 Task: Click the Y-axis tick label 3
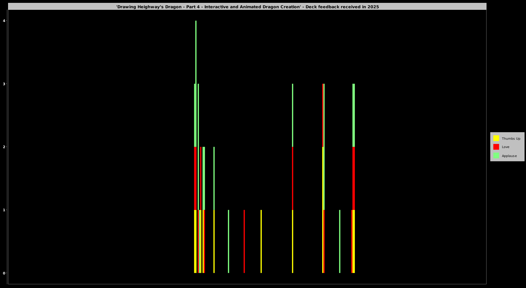point(4,84)
